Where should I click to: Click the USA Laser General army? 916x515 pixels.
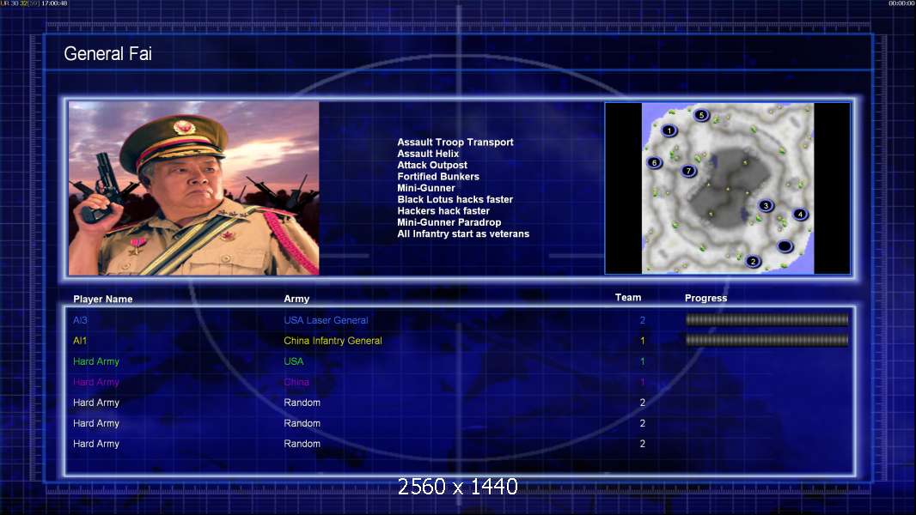point(326,320)
